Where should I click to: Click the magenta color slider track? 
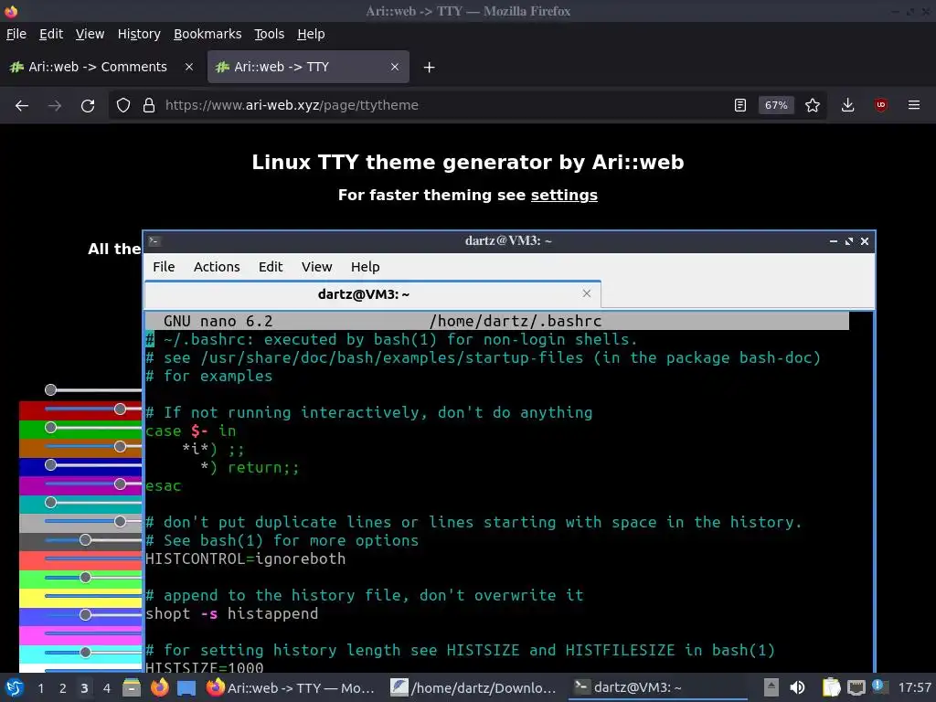[x=93, y=633]
